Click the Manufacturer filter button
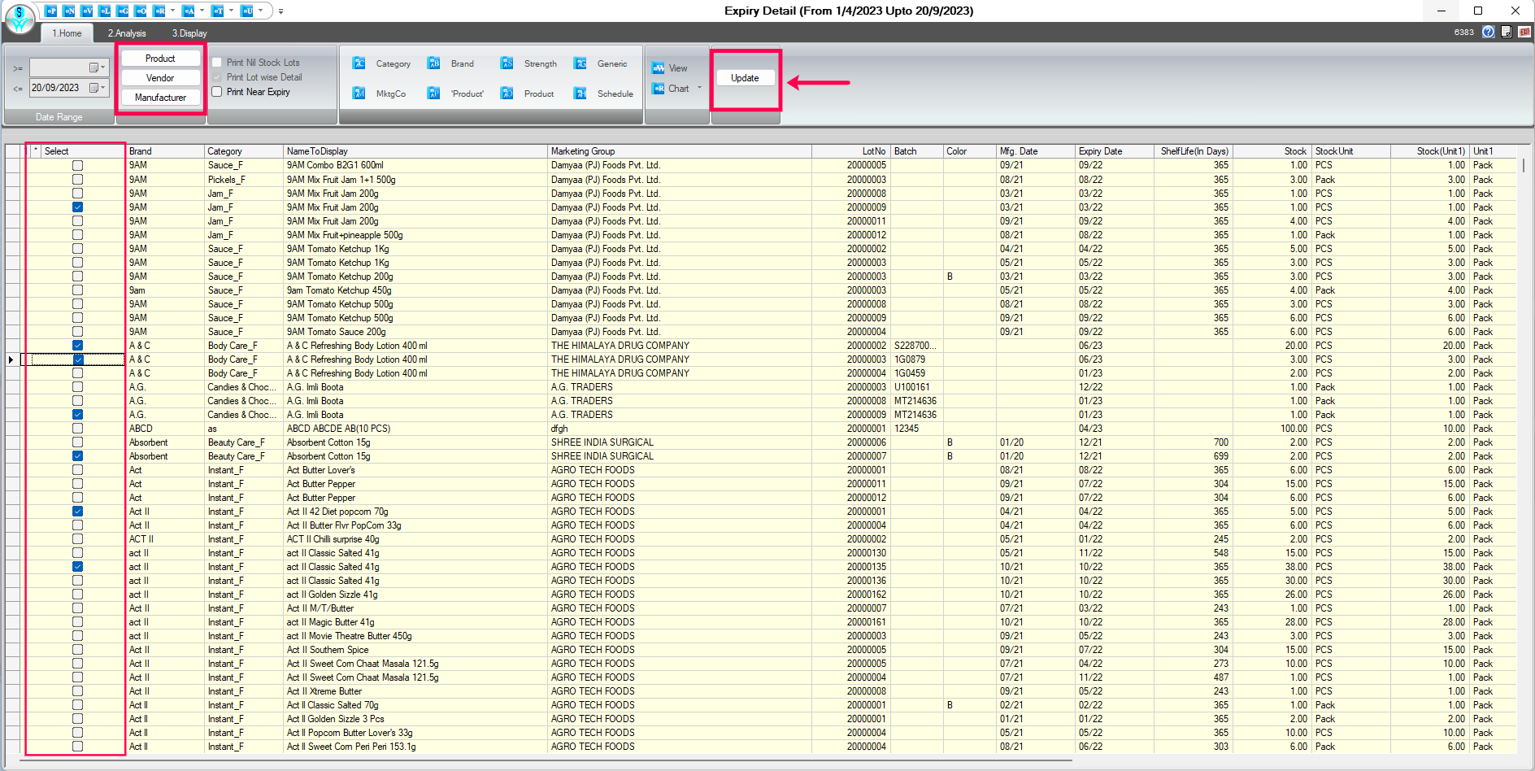1535x771 pixels. (160, 98)
